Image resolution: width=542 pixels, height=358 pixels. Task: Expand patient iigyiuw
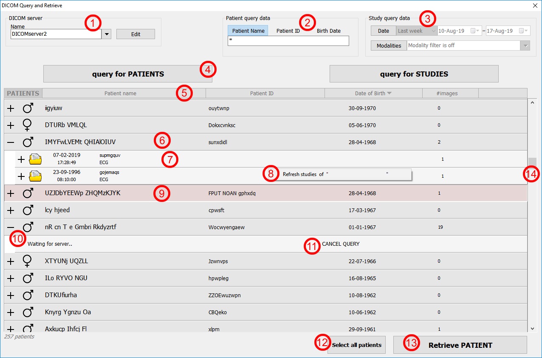click(11, 108)
